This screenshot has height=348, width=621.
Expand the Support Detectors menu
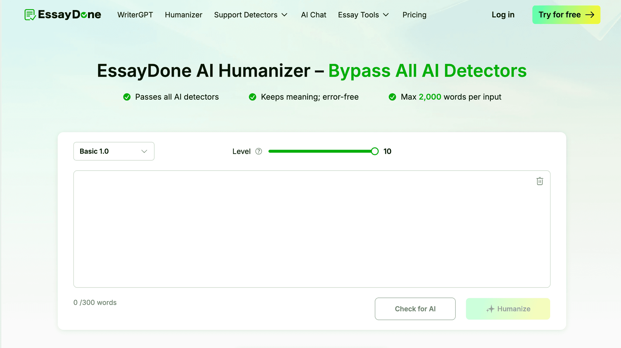pos(251,15)
